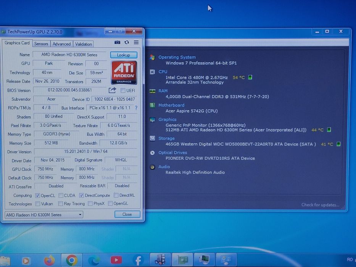This screenshot has width=356, height=267.
Task: Open the Graphics section link
Action: point(168,119)
